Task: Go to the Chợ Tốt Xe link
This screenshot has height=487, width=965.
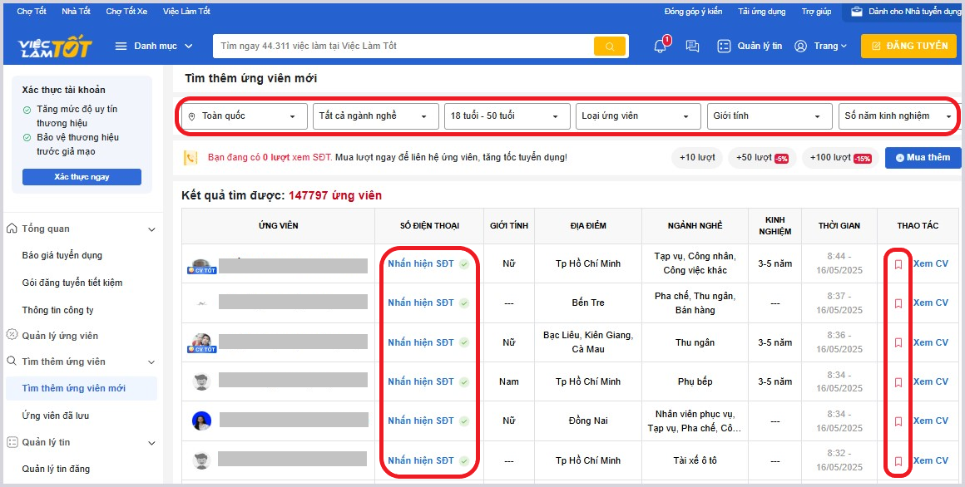Action: coord(126,11)
